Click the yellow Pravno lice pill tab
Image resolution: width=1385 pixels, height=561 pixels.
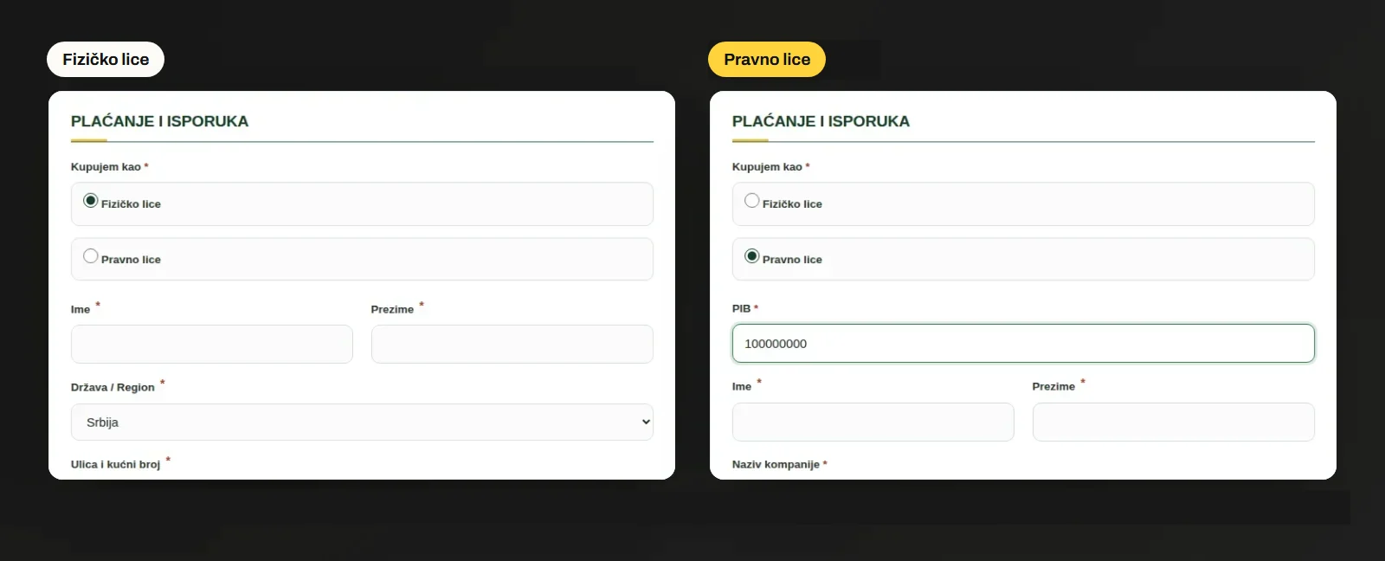(x=767, y=60)
